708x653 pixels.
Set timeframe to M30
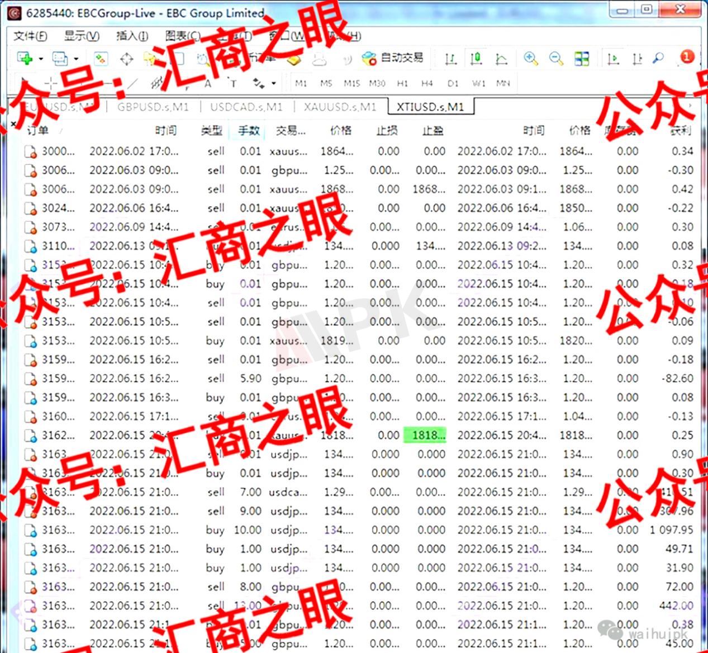pos(377,83)
